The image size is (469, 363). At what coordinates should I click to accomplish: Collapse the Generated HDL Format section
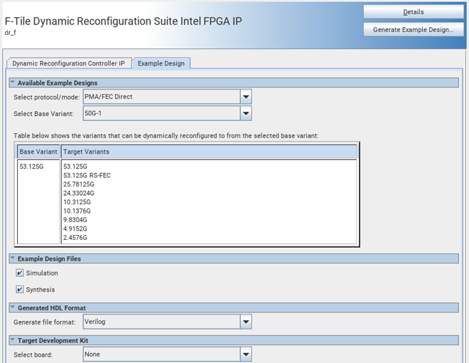click(x=12, y=307)
